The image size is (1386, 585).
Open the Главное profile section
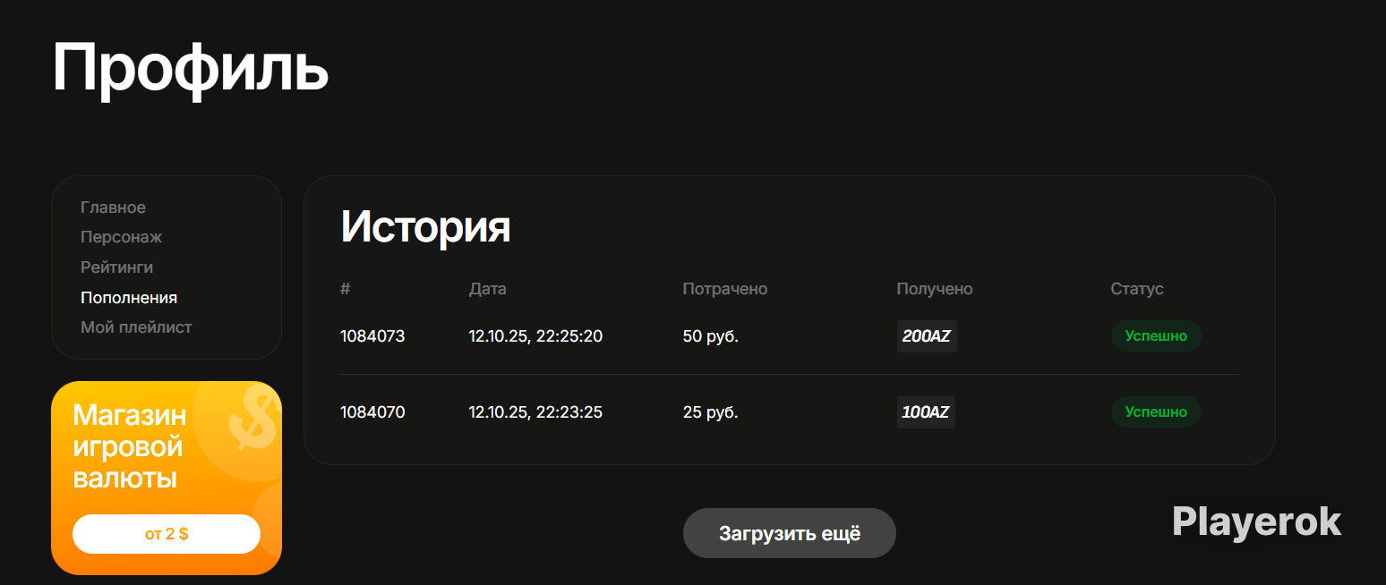pos(113,208)
